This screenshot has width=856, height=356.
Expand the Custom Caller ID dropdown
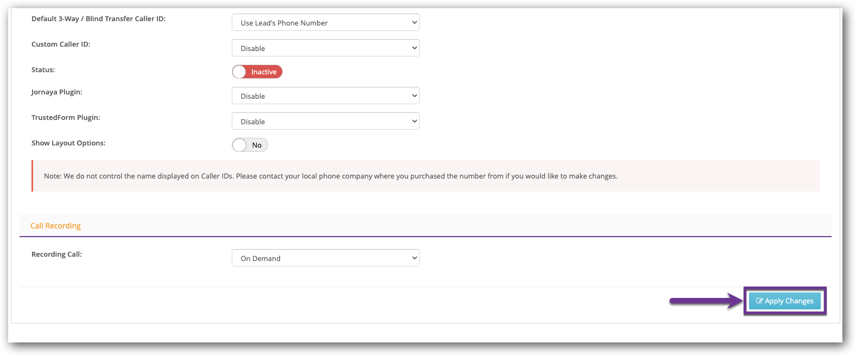[325, 48]
